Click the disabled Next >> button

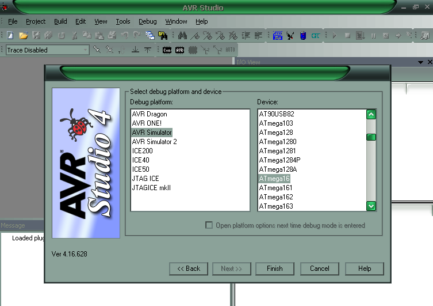click(x=231, y=269)
